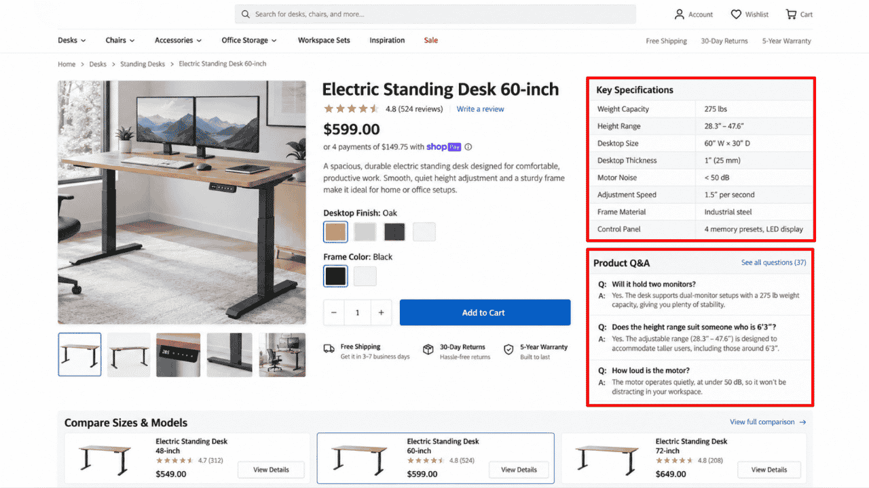Image resolution: width=869 pixels, height=488 pixels.
Task: Go to Standing Desks breadcrumb
Action: (x=143, y=64)
